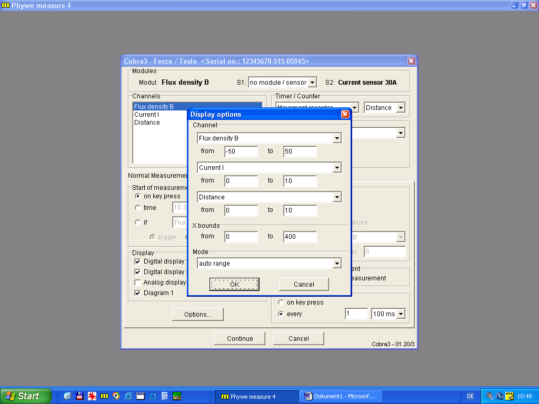The image size is (539, 404).
Task: Click the X bounds 'to' field (400)
Action: tap(300, 237)
